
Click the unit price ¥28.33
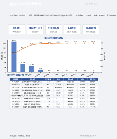(x=58, y=93)
